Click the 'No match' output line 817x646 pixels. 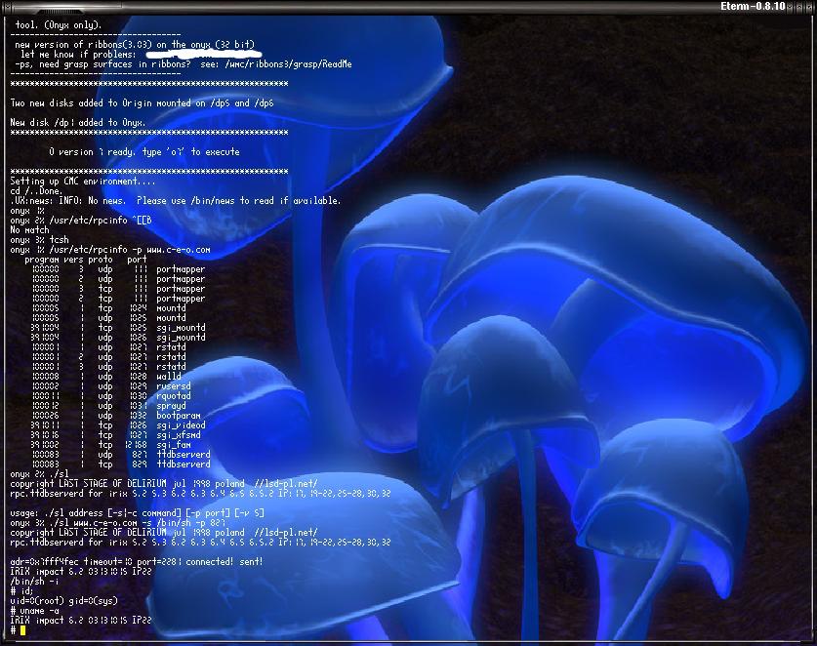[29, 230]
